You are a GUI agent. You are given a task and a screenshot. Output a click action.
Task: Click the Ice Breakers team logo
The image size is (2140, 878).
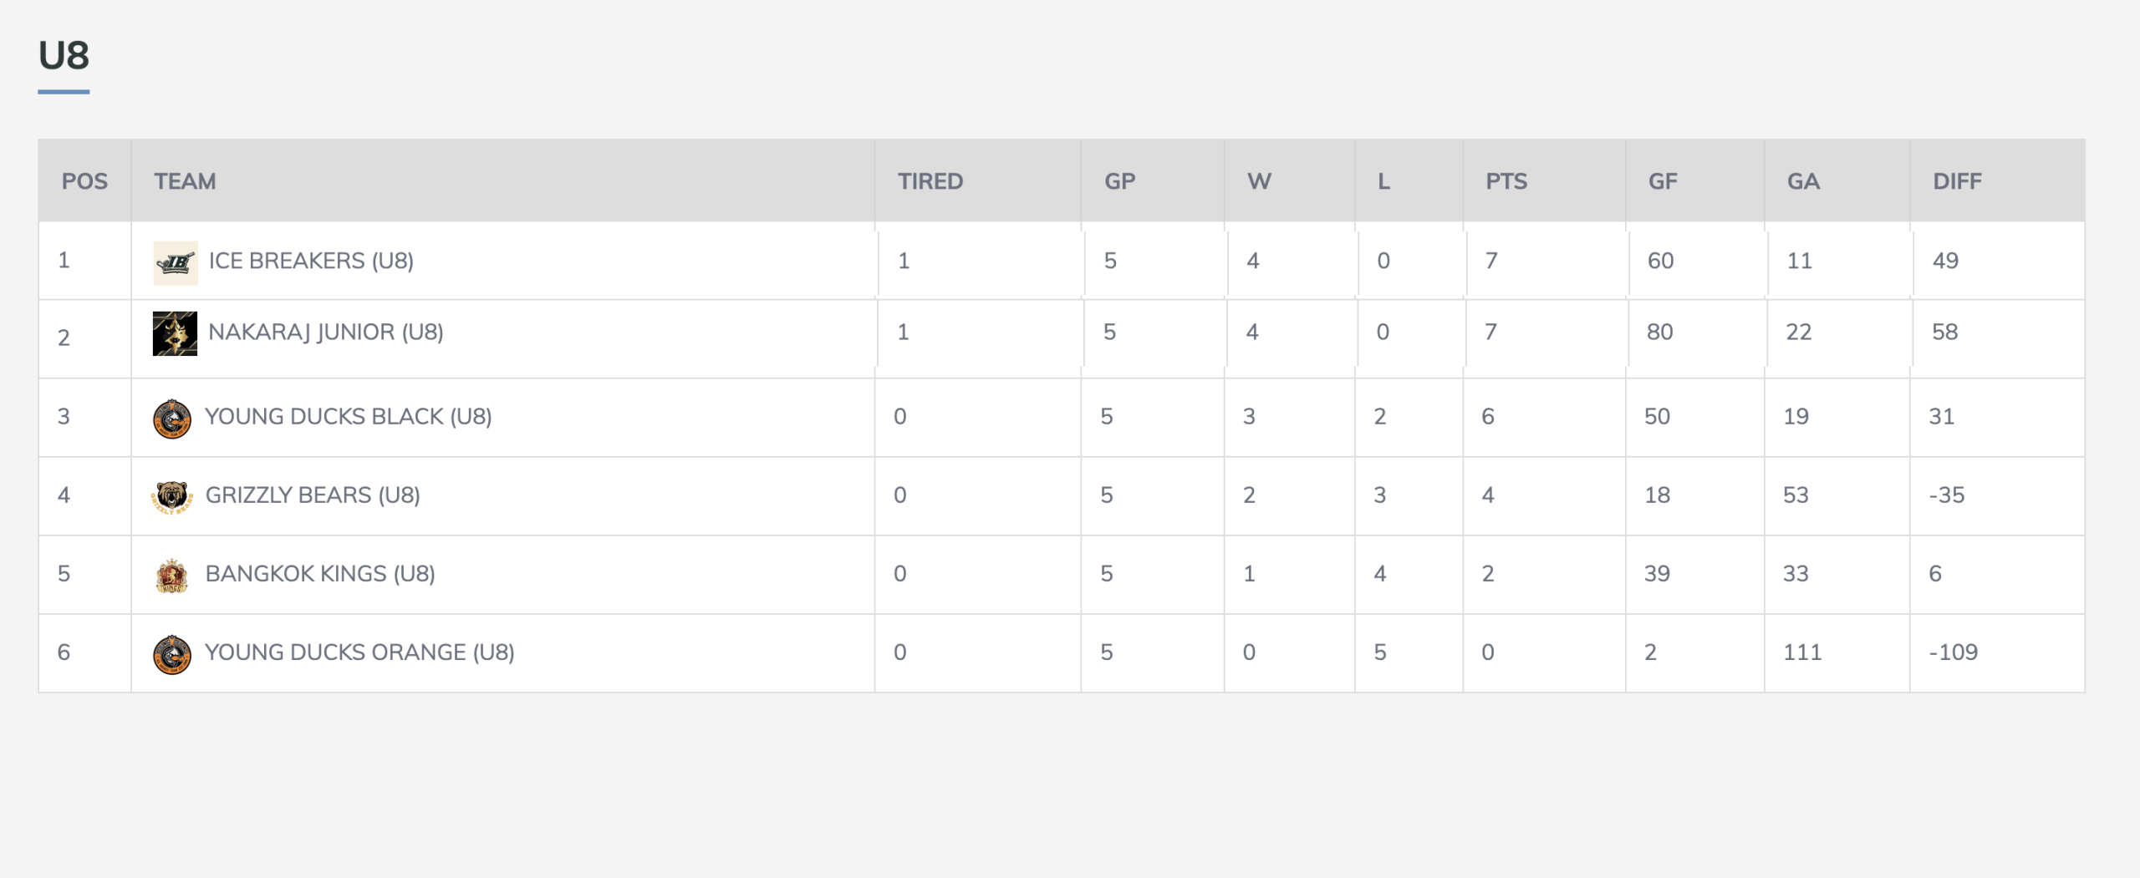tap(176, 263)
